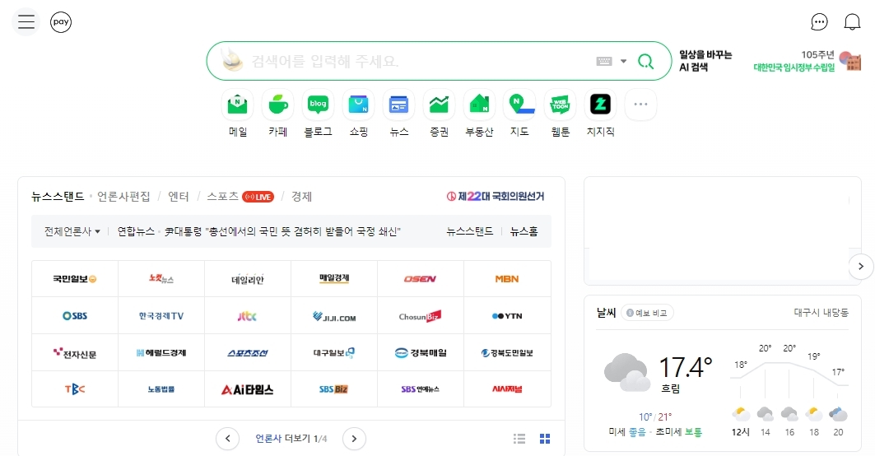Open 매일경제 publisher logo
The width and height of the screenshot is (875, 456).
coord(334,278)
